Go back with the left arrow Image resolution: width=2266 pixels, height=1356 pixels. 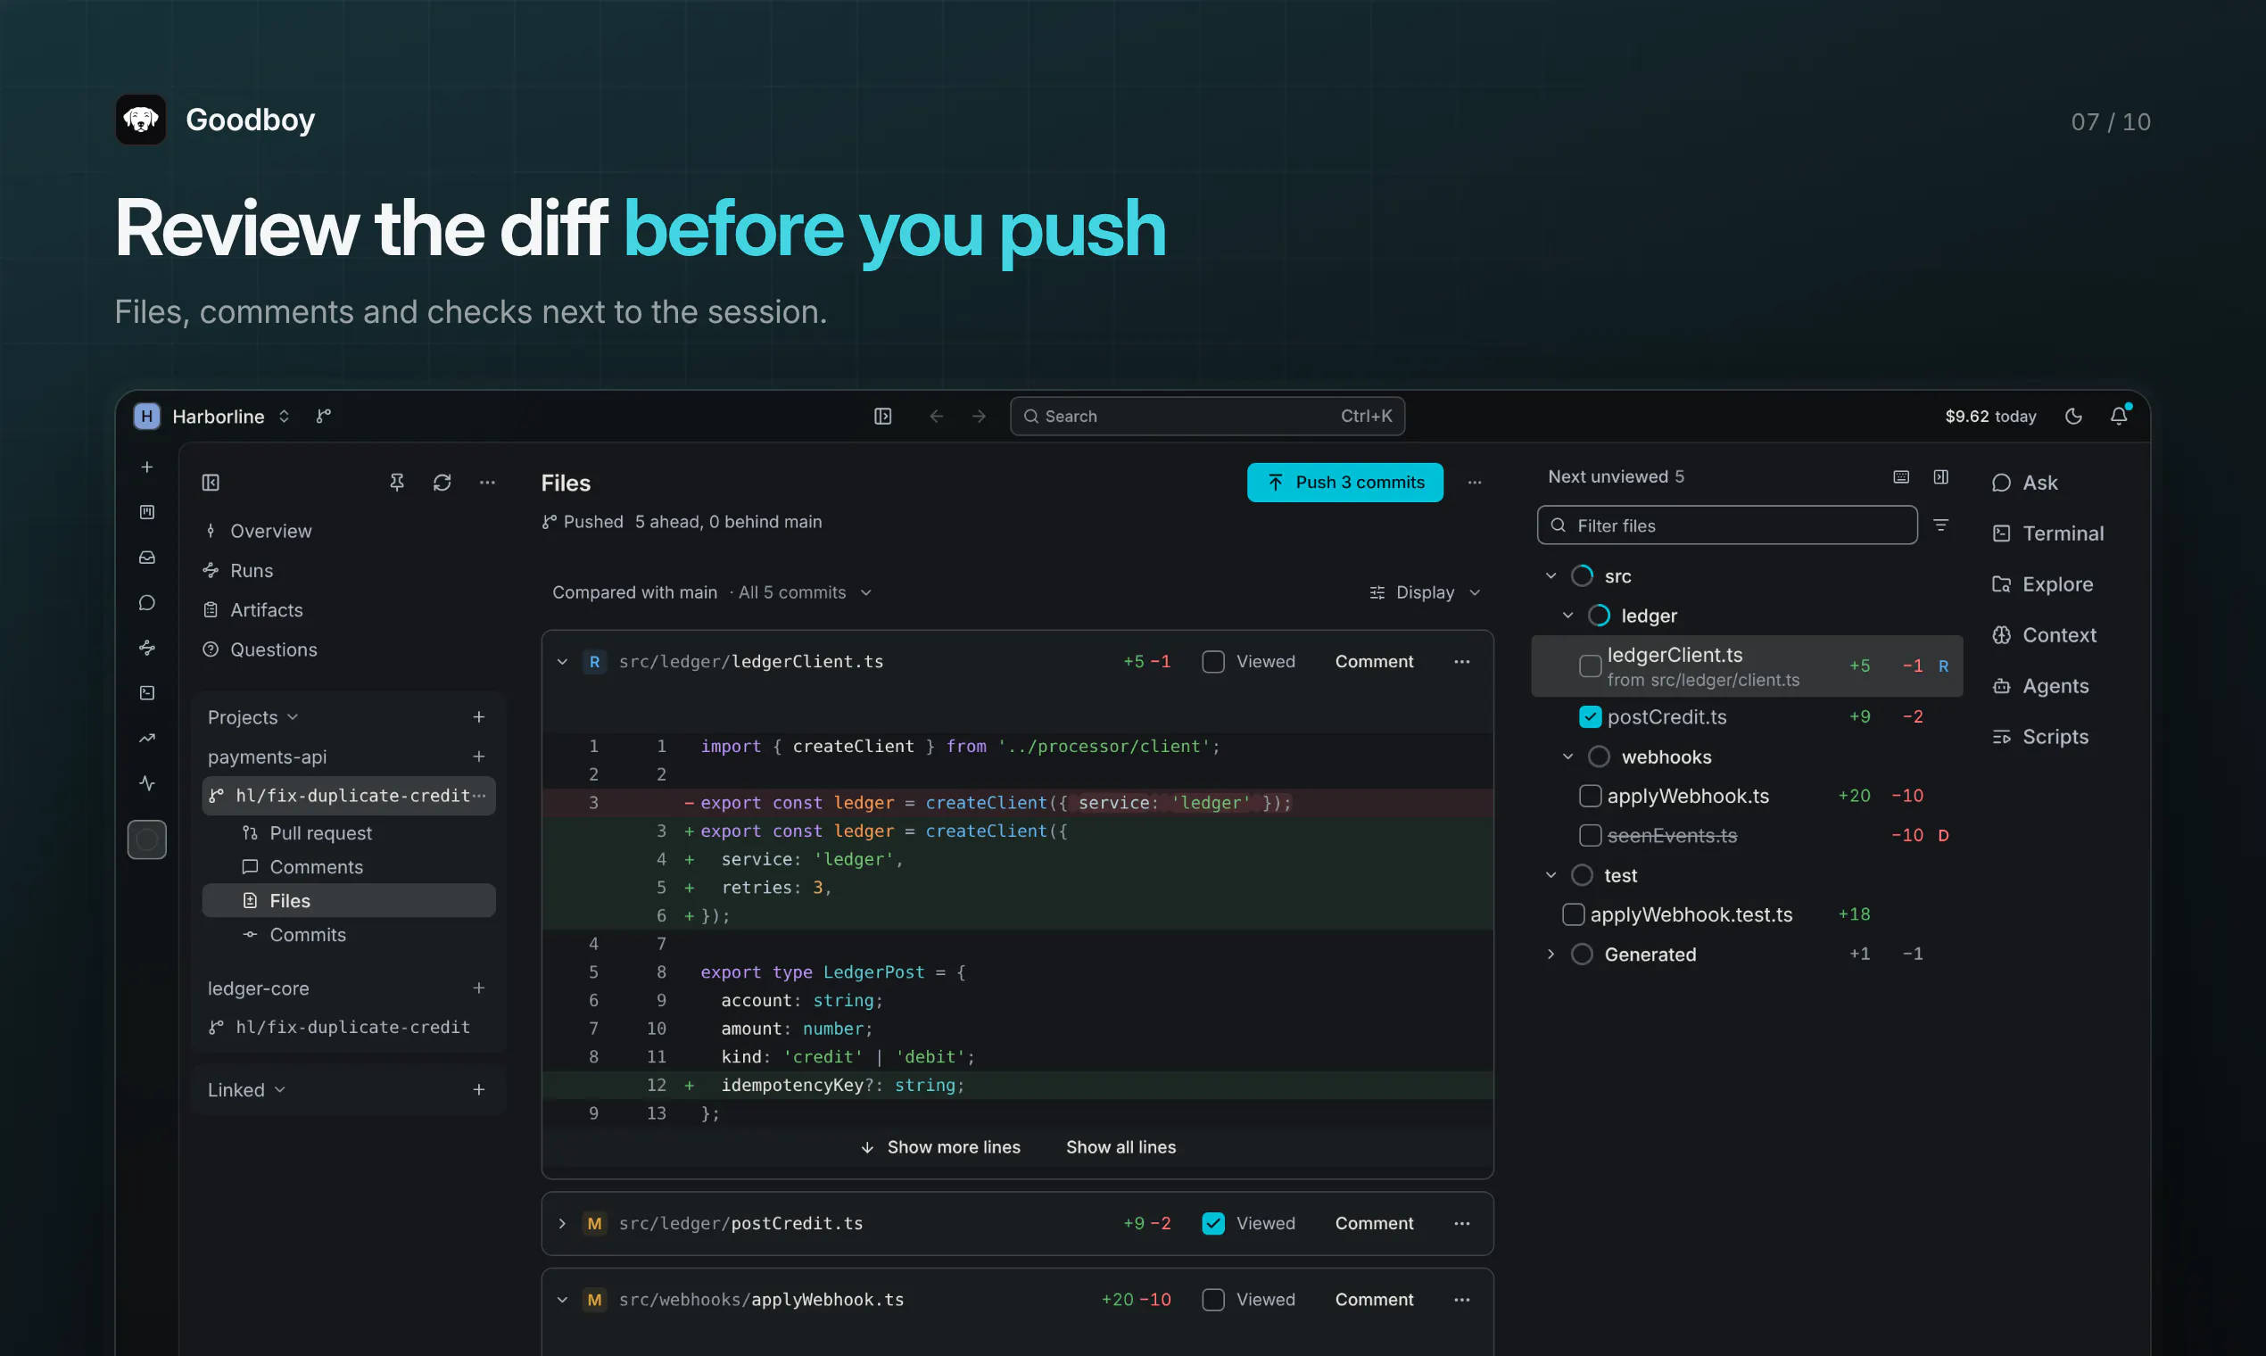tap(936, 416)
